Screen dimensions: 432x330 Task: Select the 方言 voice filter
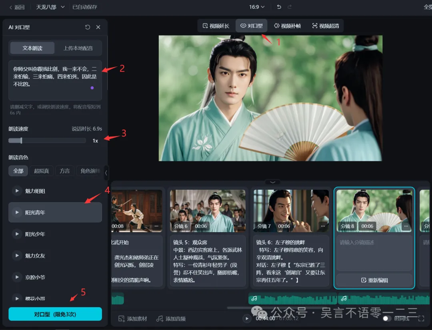pyautogui.click(x=65, y=171)
